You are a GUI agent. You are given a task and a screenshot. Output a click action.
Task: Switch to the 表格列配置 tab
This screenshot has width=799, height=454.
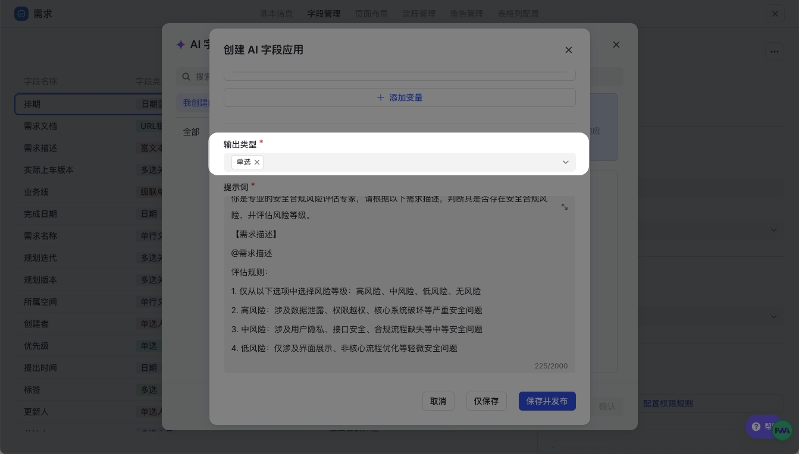pos(518,14)
